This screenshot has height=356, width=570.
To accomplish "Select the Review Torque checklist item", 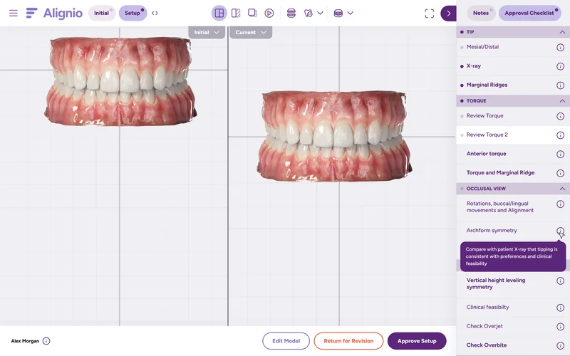I will pyautogui.click(x=513, y=116).
